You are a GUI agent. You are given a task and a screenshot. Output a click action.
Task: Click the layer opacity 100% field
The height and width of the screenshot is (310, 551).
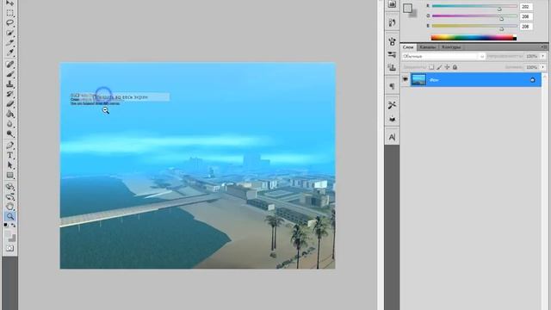coord(532,56)
